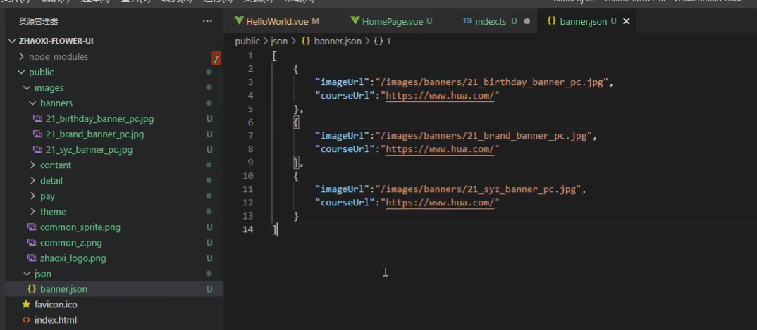The width and height of the screenshot is (757, 330).
Task: Click banner.json in the breadcrumb path
Action: pyautogui.click(x=338, y=42)
